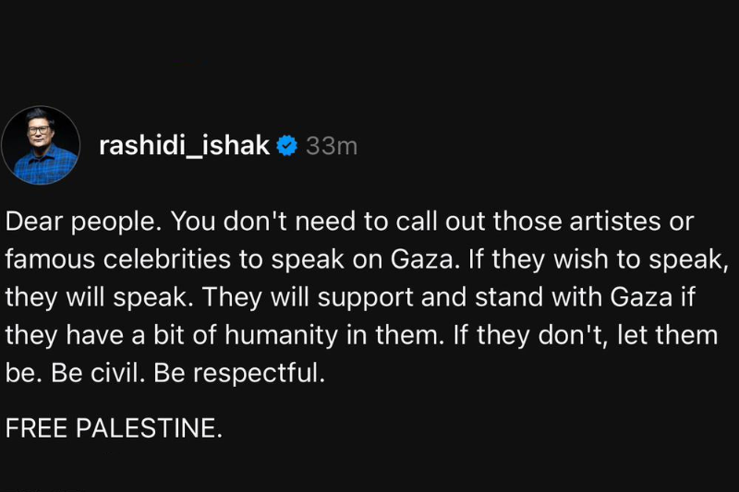Click the word "people" in the first line
The image size is (739, 492).
coord(123,222)
